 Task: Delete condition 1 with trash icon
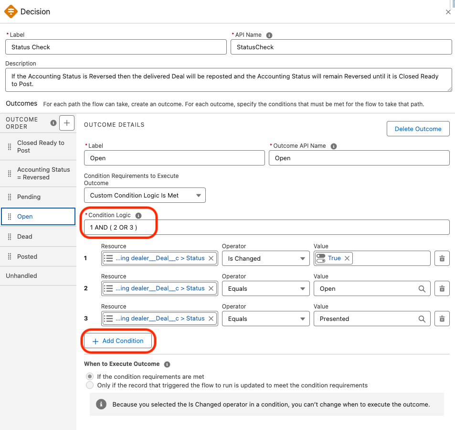click(x=442, y=258)
